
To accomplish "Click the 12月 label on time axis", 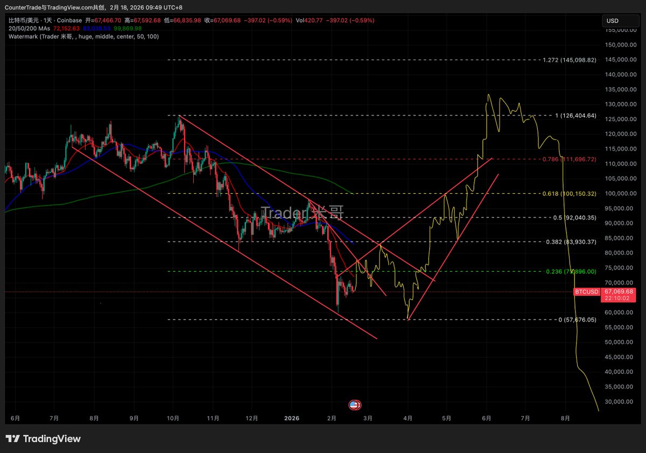I will tap(251, 417).
